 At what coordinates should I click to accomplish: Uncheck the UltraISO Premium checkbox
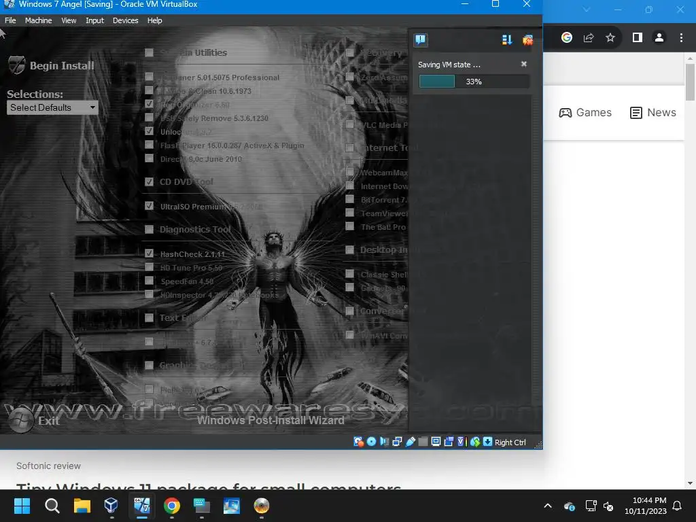click(149, 206)
